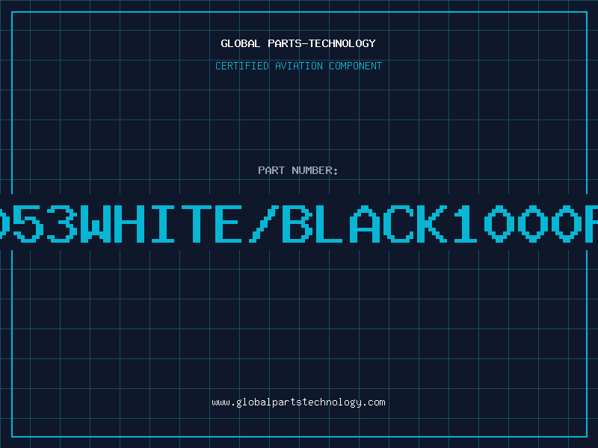The width and height of the screenshot is (598, 448).
Task: Click the PART NUMBER: label
Action: pos(298,170)
